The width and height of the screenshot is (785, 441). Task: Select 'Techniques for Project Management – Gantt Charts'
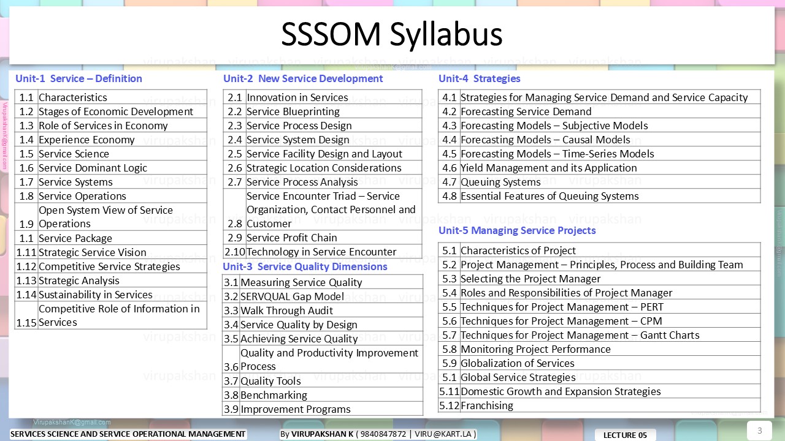[x=610, y=334]
